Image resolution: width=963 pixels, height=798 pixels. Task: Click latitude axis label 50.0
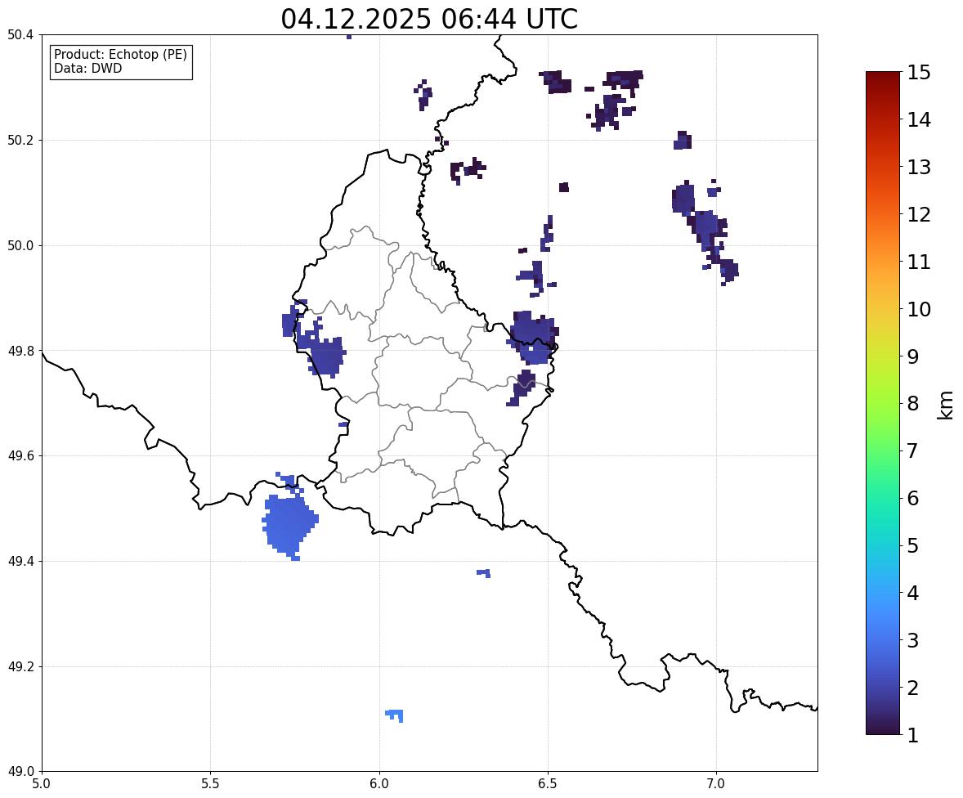click(20, 246)
